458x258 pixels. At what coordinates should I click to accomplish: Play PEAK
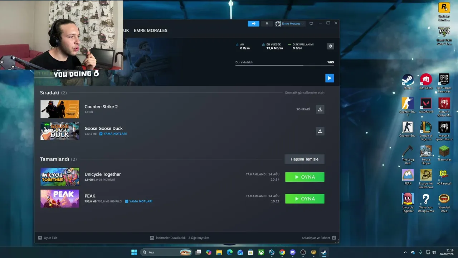click(305, 199)
